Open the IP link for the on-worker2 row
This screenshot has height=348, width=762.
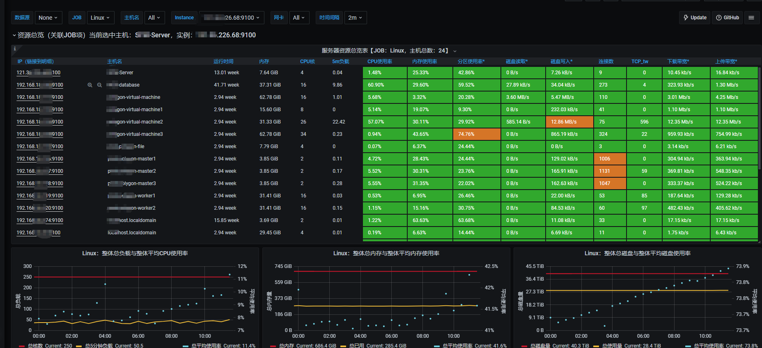pyautogui.click(x=40, y=208)
